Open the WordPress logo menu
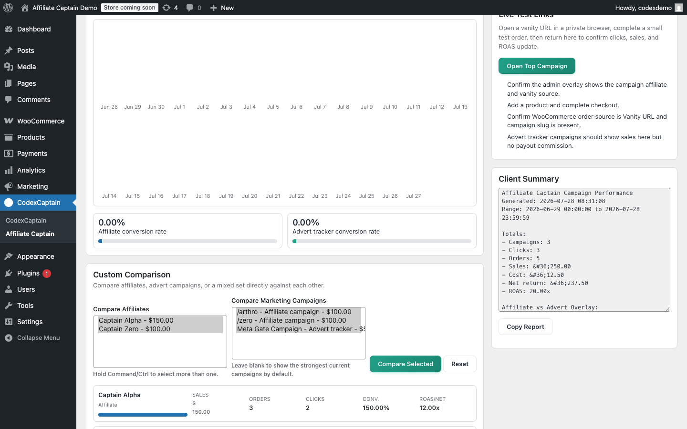Viewport: 687px width, 429px height. point(8,8)
